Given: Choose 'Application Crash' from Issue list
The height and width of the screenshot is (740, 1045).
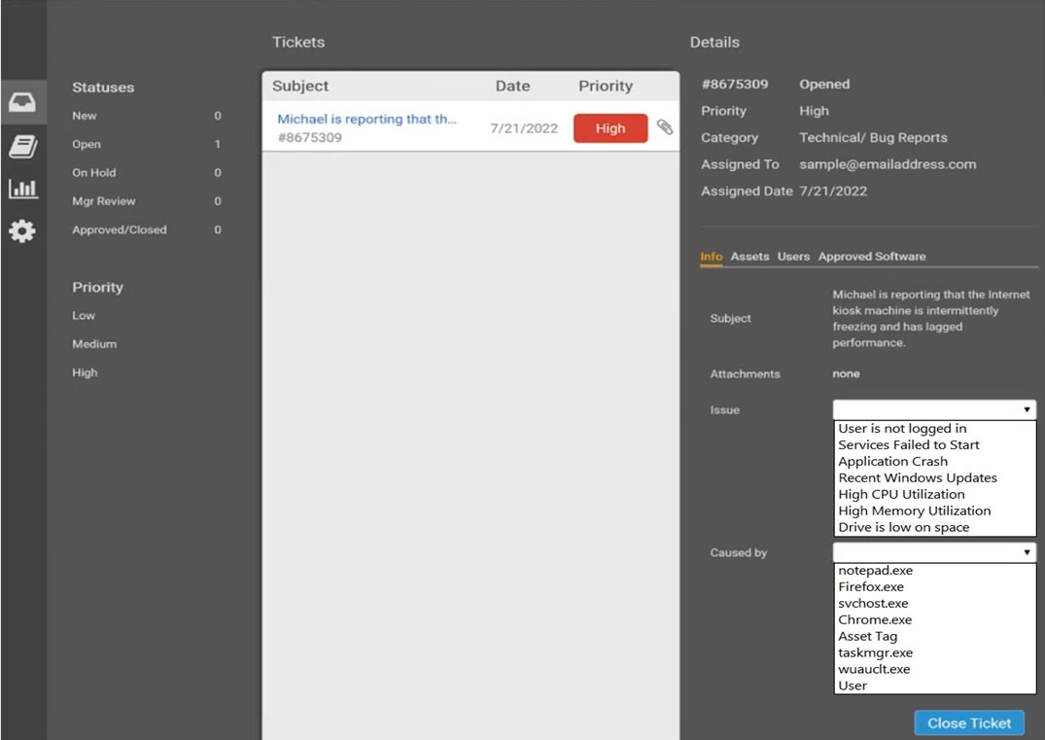Looking at the screenshot, I should tap(892, 461).
